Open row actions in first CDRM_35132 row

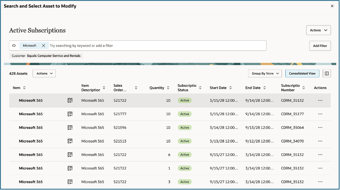click(x=320, y=100)
